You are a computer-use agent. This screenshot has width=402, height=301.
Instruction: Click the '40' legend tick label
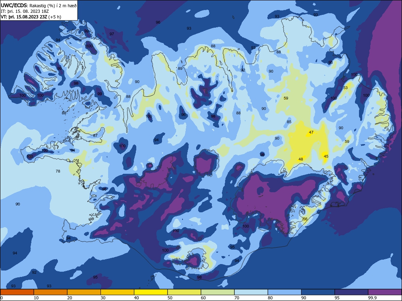(x=136, y=298)
